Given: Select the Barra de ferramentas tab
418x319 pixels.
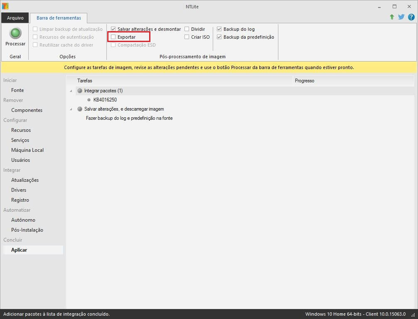Looking at the screenshot, I should click(x=59, y=18).
